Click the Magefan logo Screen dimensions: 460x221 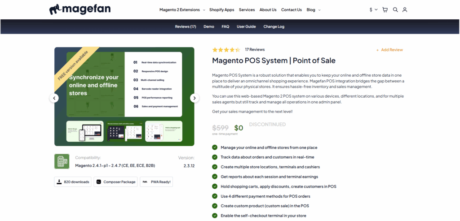(80, 9)
